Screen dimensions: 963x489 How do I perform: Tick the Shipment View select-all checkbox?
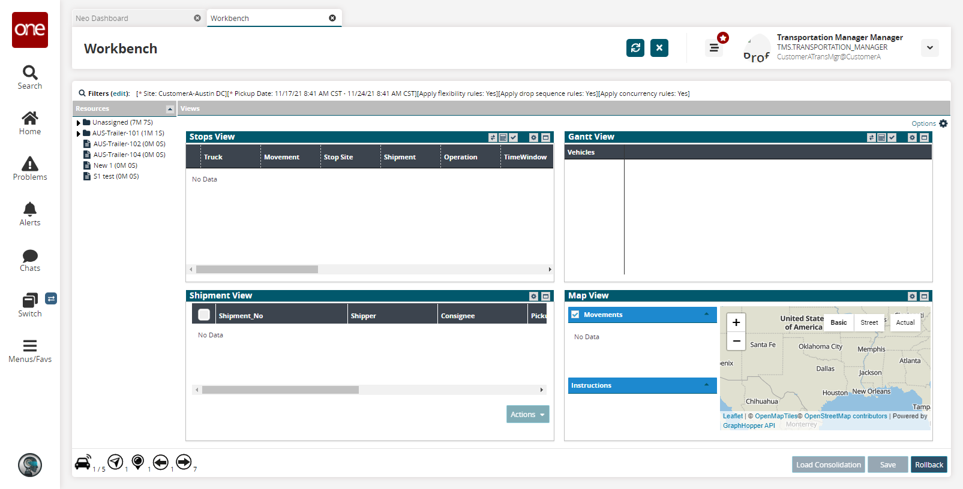pyautogui.click(x=204, y=315)
